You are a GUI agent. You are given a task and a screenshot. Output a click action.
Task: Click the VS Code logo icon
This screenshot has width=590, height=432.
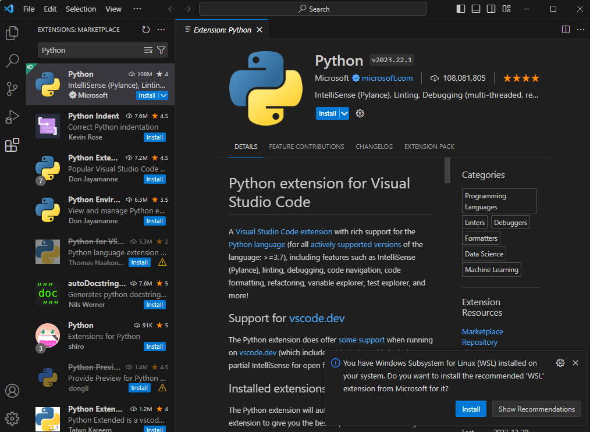tap(9, 9)
